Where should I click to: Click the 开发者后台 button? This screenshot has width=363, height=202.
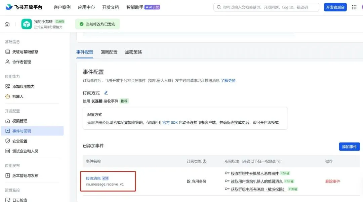(335, 7)
